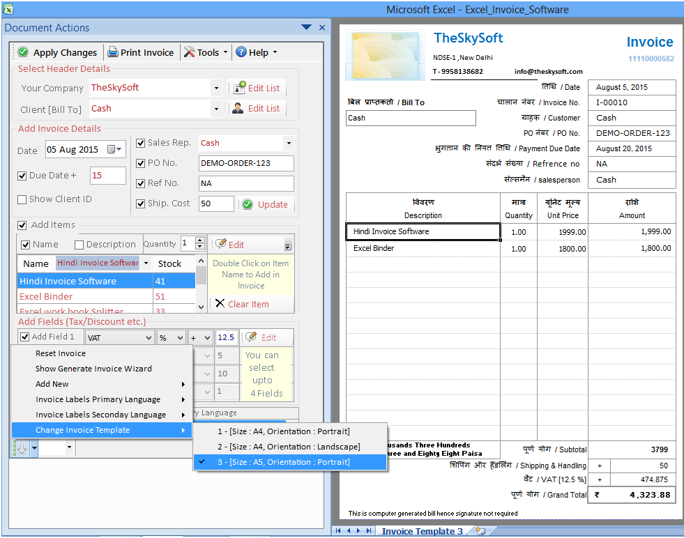This screenshot has height=538, width=684.
Task: Open the Add New submenu
Action: coord(102,384)
